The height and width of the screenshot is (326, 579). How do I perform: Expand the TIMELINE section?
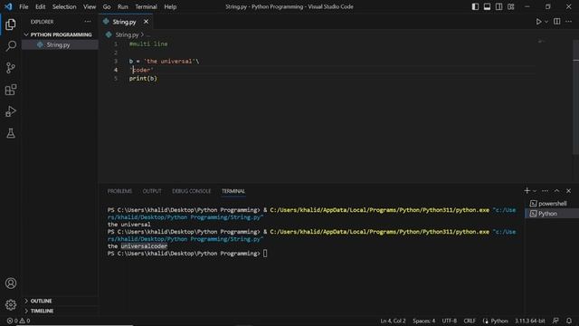pos(42,311)
